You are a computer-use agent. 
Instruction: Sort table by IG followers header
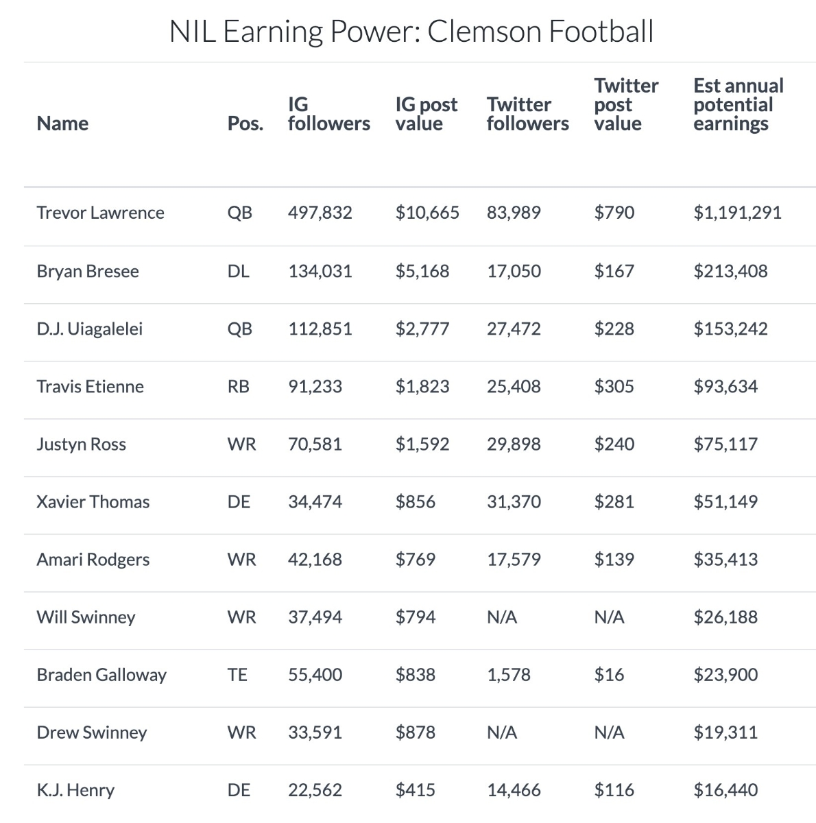click(x=328, y=114)
